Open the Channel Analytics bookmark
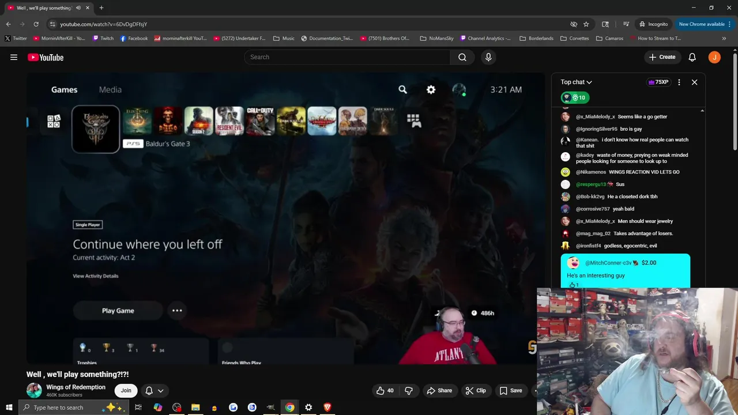This screenshot has width=738, height=415. pyautogui.click(x=485, y=38)
